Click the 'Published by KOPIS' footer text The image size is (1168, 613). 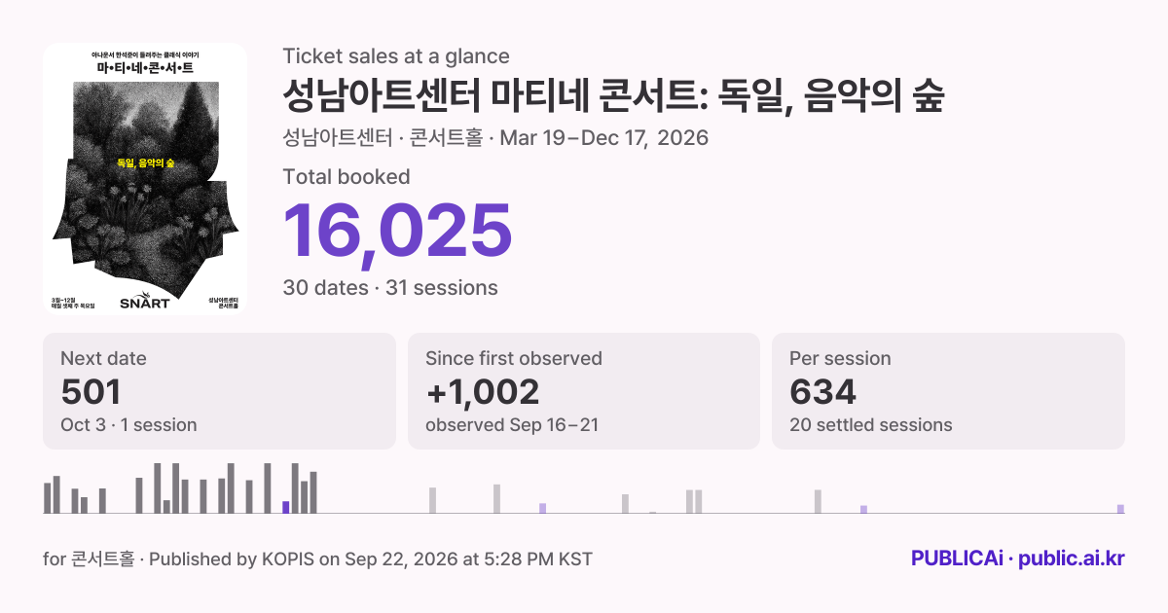[232, 559]
